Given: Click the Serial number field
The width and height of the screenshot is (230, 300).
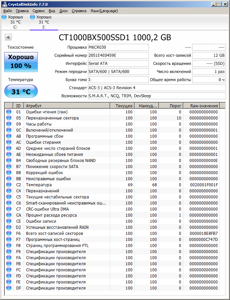Looking at the screenshot, I should click(118, 55).
